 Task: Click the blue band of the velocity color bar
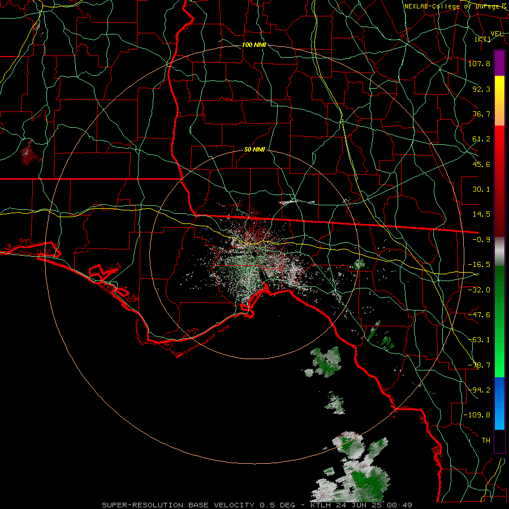pos(499,403)
